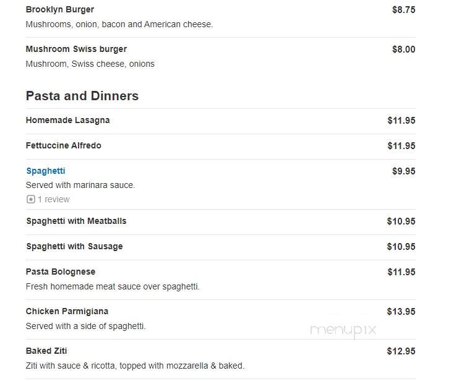Click Spaghetti with Sausage item

point(74,246)
